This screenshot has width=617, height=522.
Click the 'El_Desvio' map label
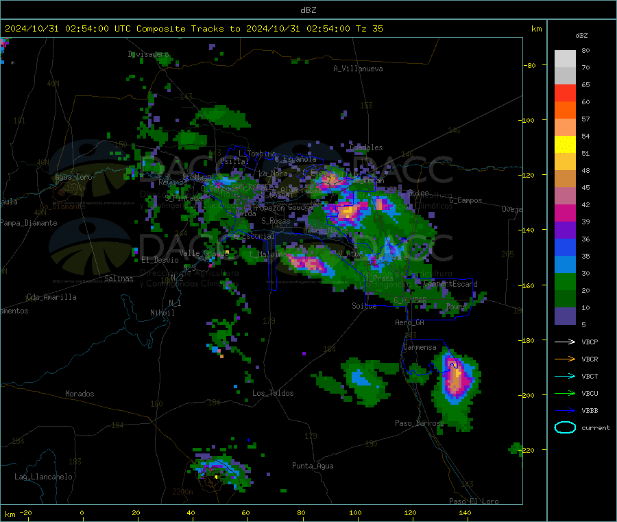click(x=160, y=260)
